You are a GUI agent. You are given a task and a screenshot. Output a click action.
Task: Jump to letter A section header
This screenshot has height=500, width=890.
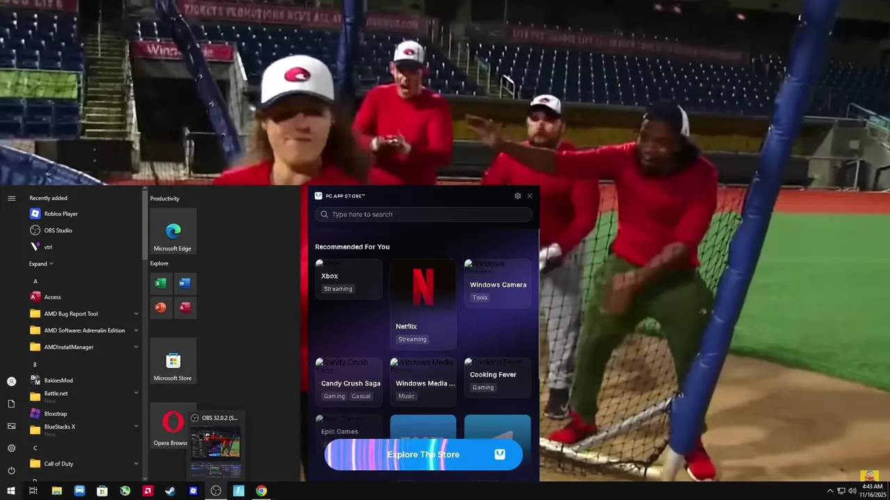pos(35,281)
